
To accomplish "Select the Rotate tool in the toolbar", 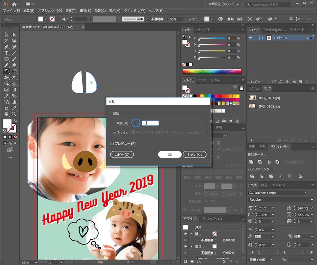I will (x=6, y=71).
